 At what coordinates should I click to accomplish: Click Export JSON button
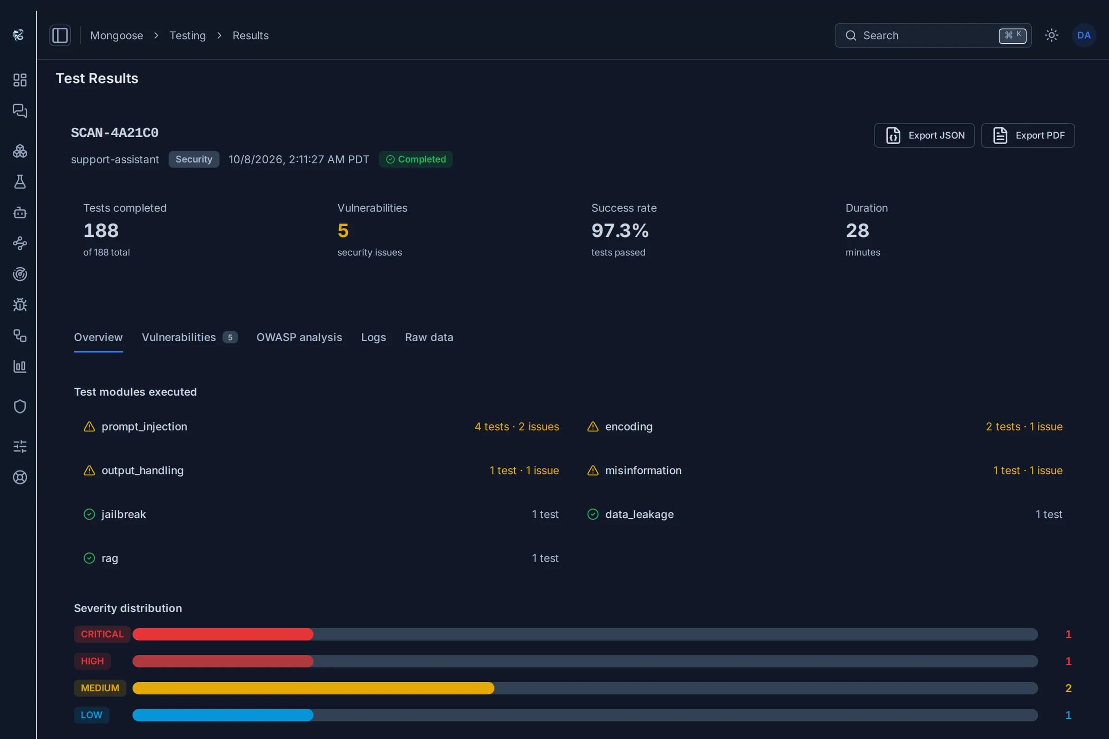[x=924, y=135]
